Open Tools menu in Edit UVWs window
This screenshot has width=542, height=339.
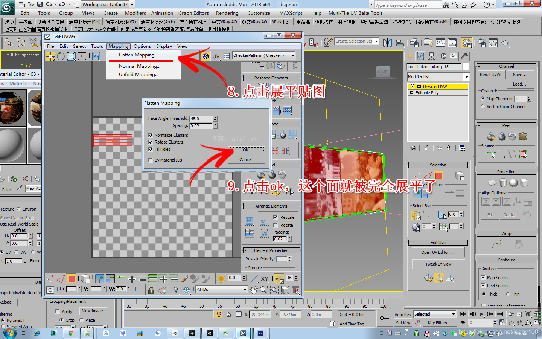tap(97, 46)
